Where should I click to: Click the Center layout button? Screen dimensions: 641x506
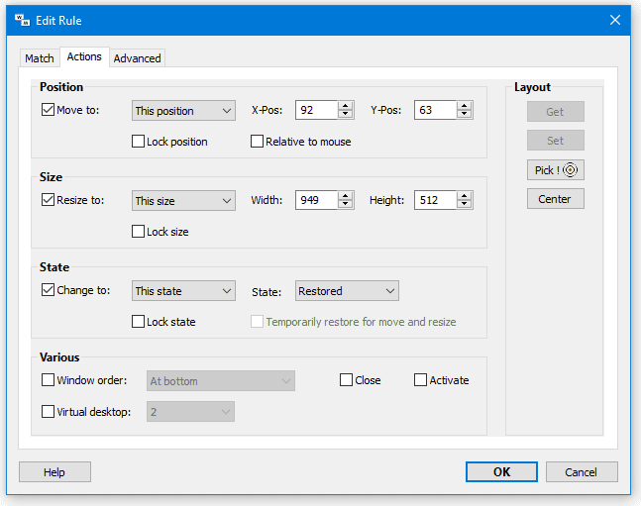click(555, 199)
